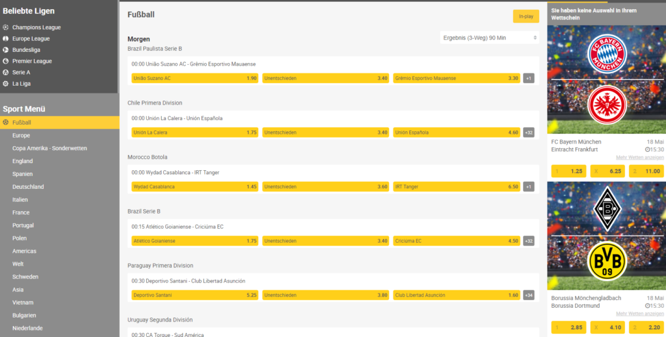666x337 pixels.
Task: Select Fußball in the Sport Menü
Action: [x=59, y=123]
